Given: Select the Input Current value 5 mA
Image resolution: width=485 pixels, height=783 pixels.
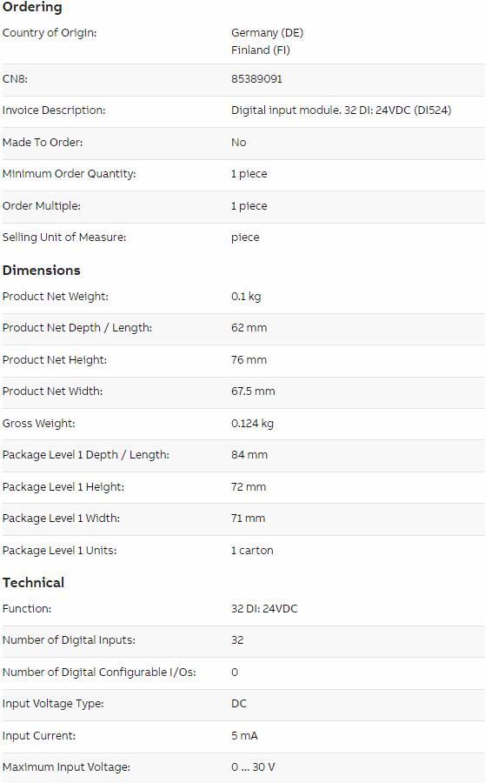Looking at the screenshot, I should 244,735.
